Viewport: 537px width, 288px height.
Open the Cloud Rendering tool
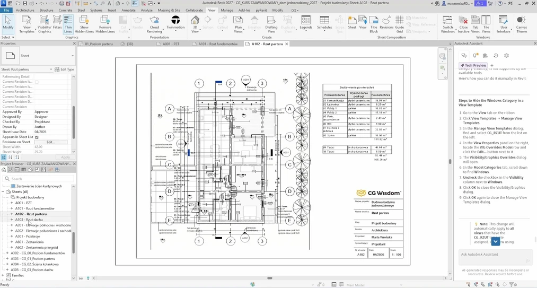pos(154,24)
